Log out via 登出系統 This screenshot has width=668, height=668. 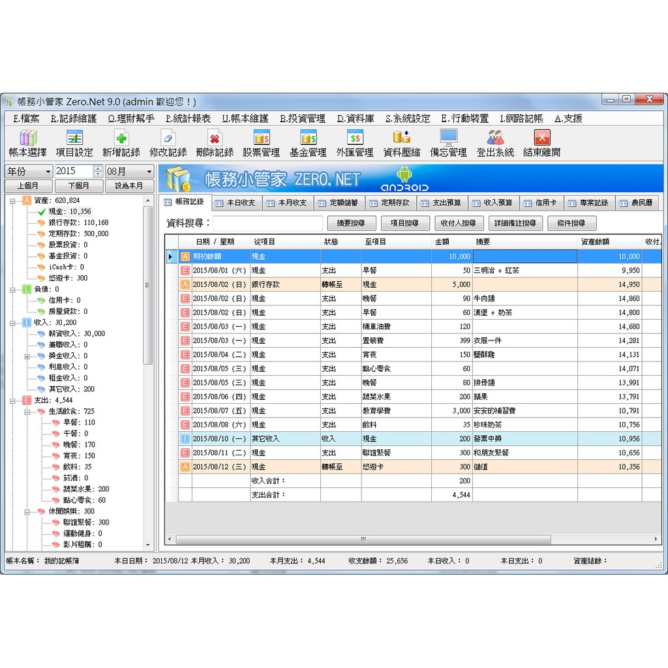point(496,143)
